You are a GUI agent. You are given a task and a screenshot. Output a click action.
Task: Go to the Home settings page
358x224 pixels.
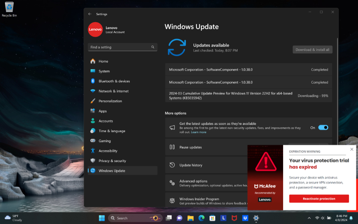(x=103, y=61)
